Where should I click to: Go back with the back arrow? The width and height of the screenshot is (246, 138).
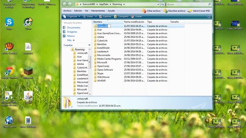point(64,4)
